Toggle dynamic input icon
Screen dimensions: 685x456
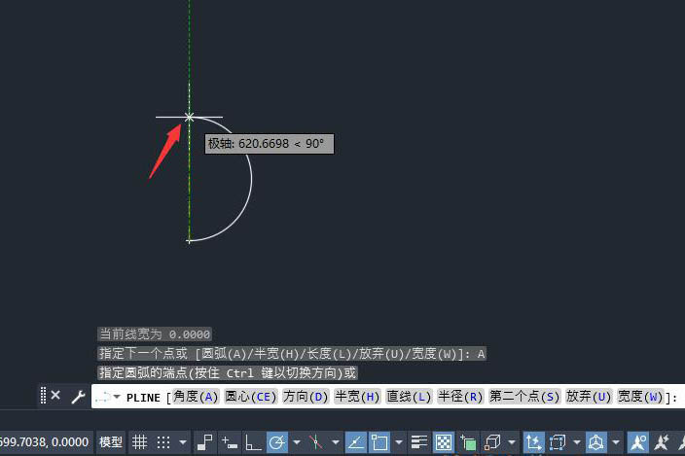pyautogui.click(x=230, y=442)
